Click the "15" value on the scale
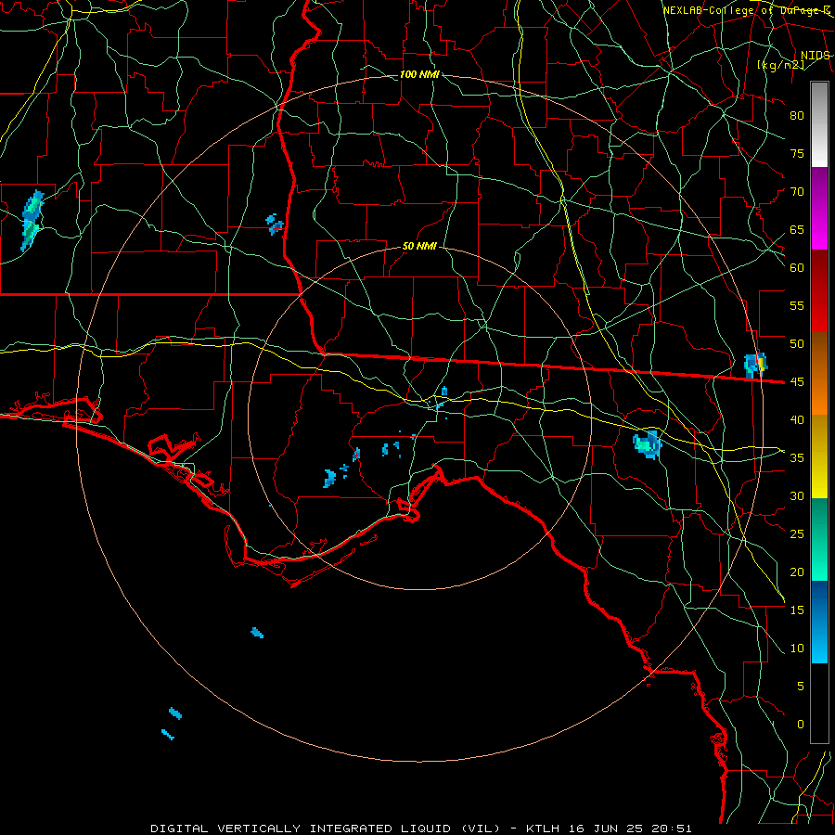This screenshot has height=835, width=835. point(797,610)
